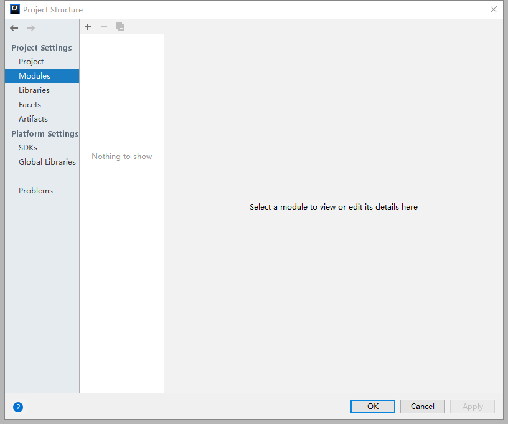Select SDKs under Platform Settings

pos(28,147)
